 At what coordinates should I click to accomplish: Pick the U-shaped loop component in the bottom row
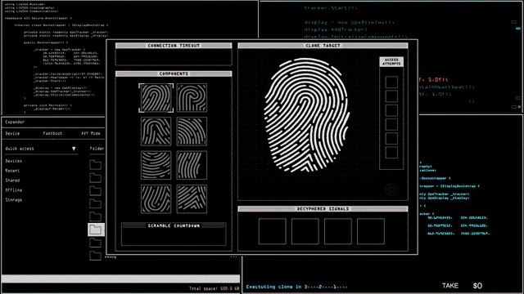point(156,199)
